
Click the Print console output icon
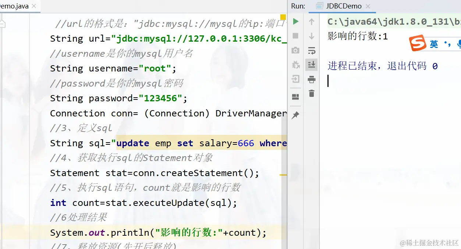click(312, 79)
